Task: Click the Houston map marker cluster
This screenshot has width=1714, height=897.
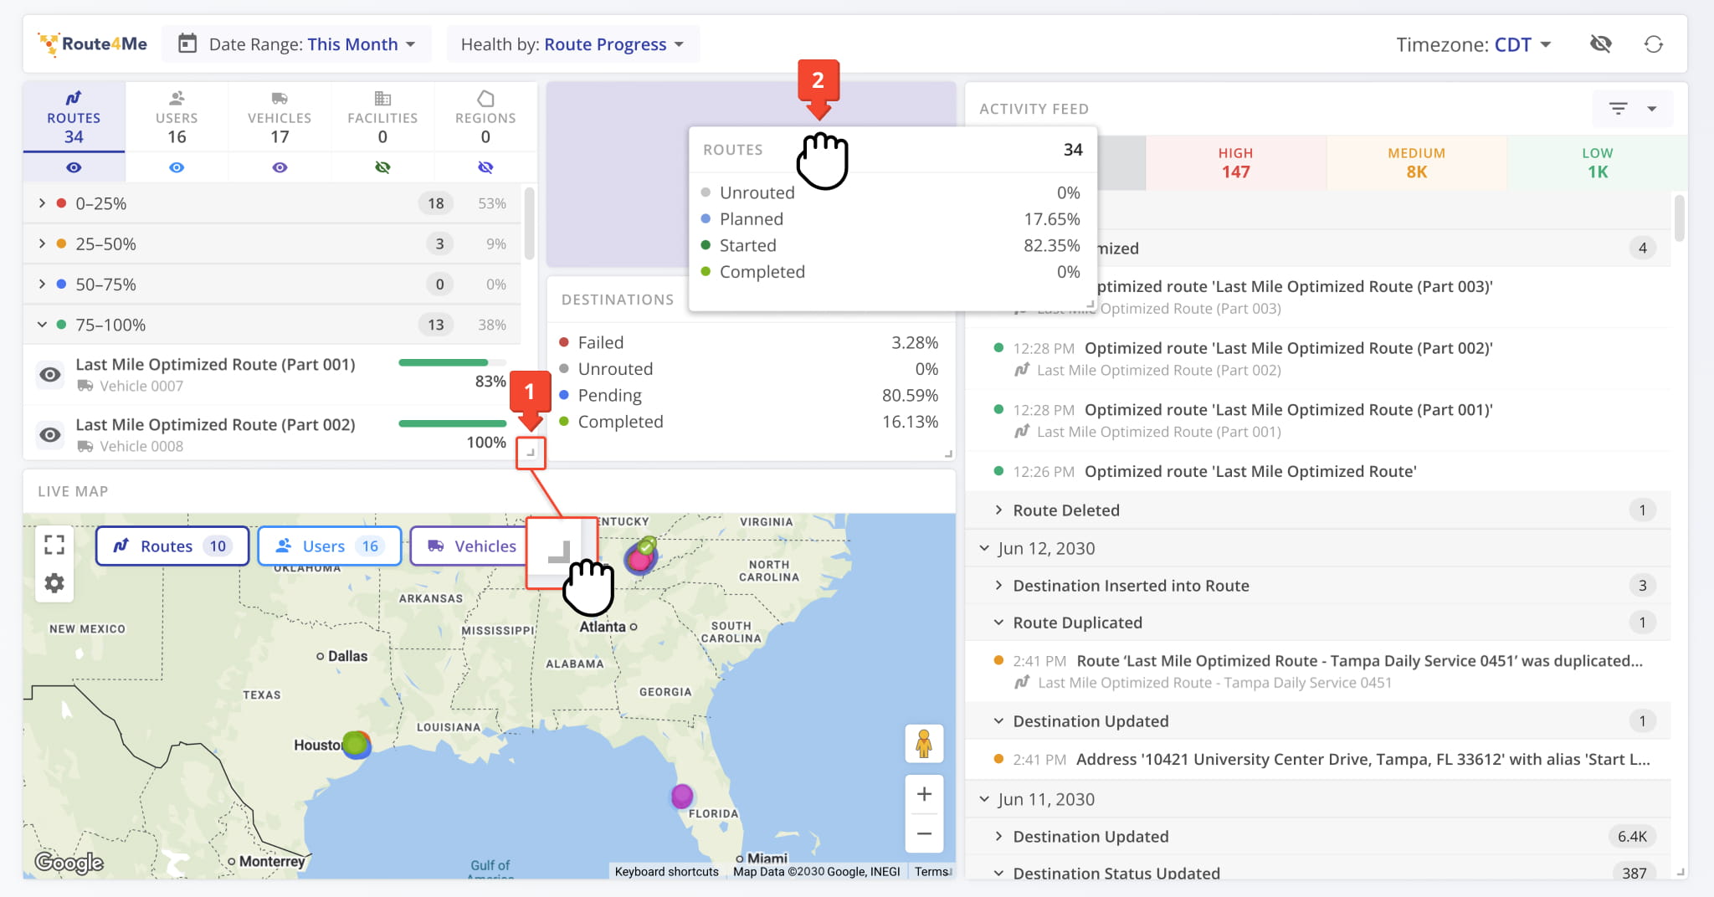Action: click(357, 743)
